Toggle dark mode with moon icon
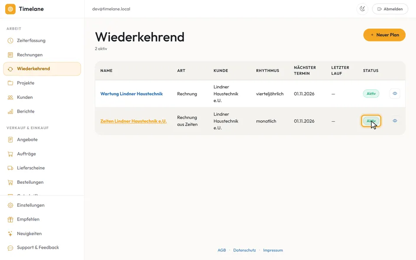 [362, 9]
